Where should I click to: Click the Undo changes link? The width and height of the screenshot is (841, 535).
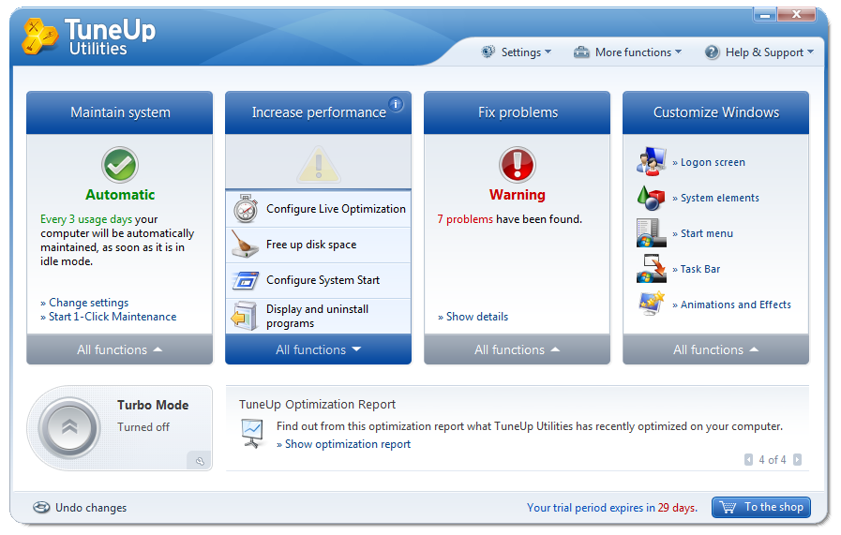[x=91, y=507]
